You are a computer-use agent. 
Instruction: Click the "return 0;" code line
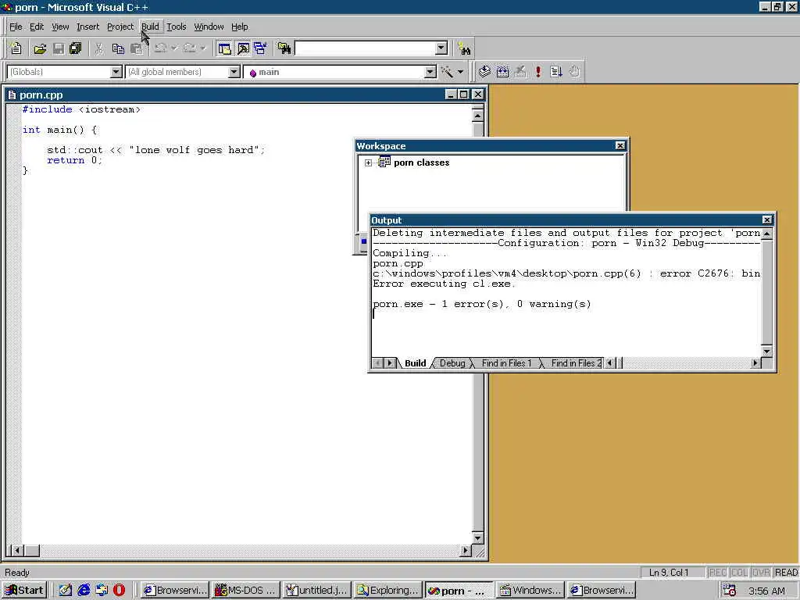point(74,160)
